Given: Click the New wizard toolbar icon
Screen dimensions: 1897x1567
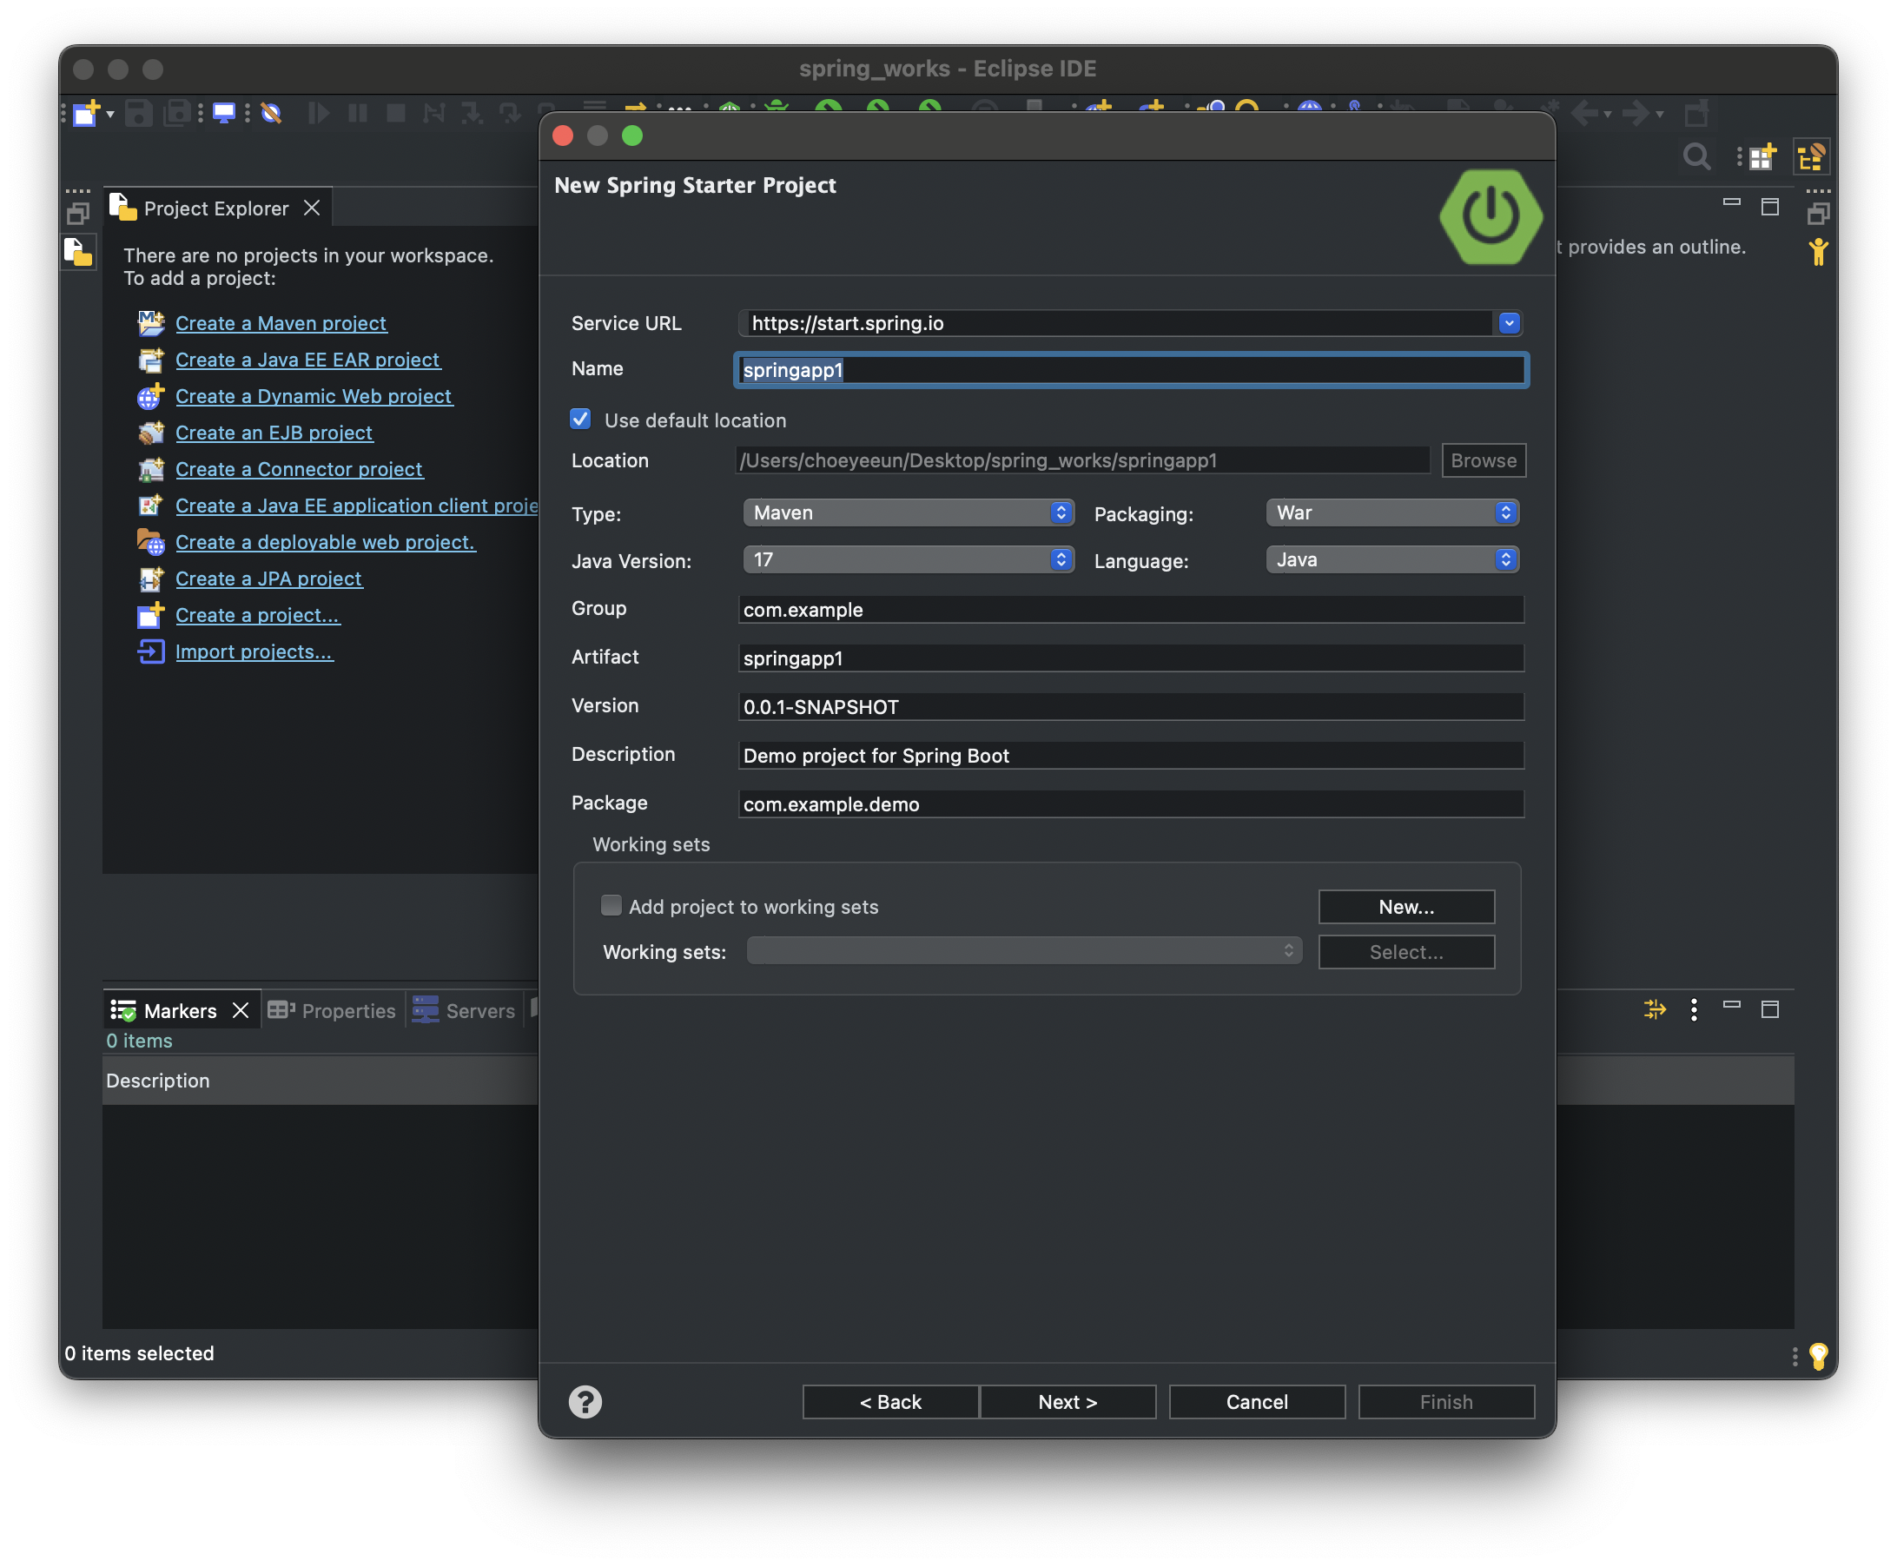Looking at the screenshot, I should [x=86, y=114].
